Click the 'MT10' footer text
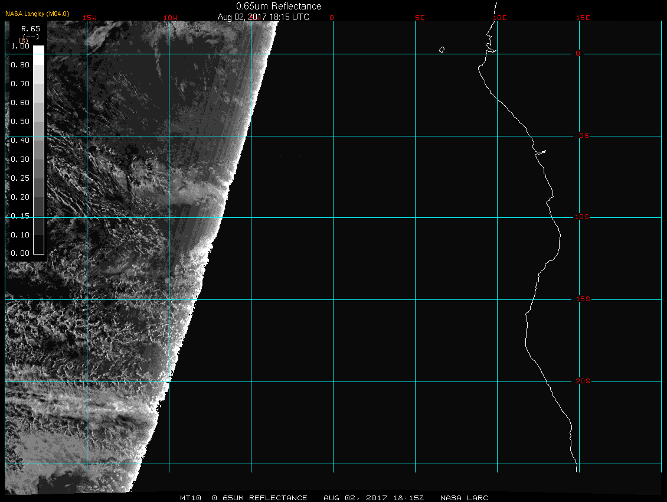667x502 pixels. click(191, 498)
